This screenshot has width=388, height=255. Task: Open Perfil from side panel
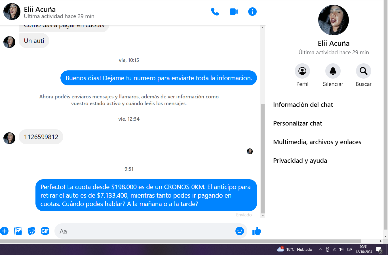(x=302, y=71)
